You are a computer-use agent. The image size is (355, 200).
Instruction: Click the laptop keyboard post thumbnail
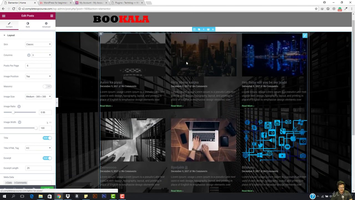point(204,140)
